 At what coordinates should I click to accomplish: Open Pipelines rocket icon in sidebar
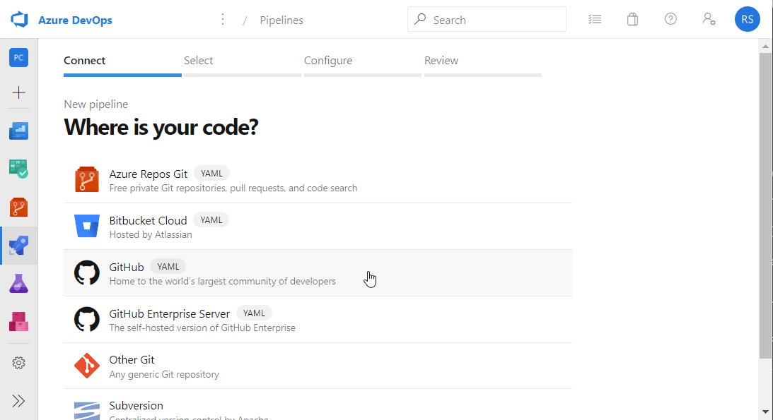coord(18,246)
